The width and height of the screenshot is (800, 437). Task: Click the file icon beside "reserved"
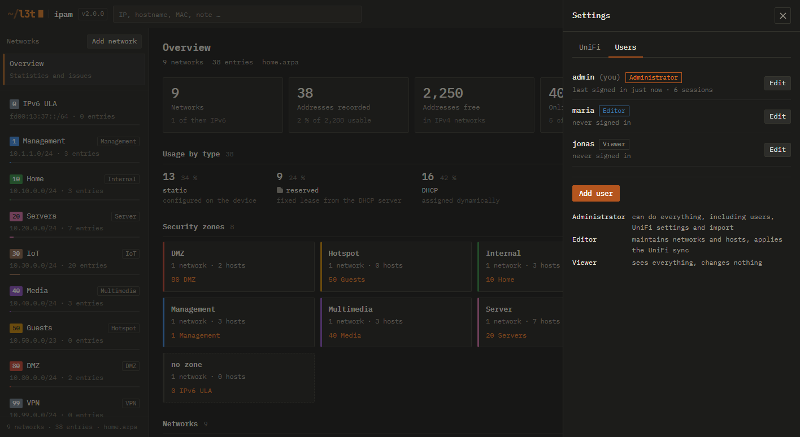pos(280,190)
